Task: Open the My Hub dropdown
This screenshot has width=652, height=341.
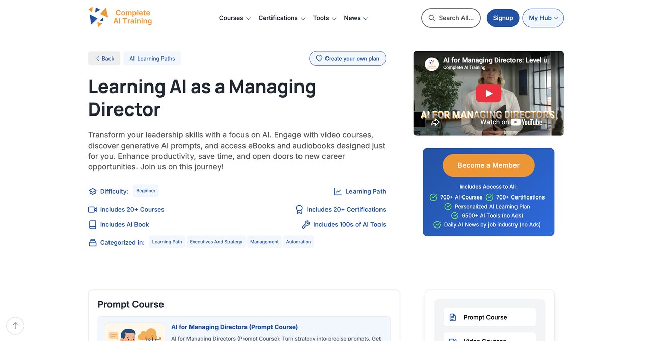Action: coord(543,18)
